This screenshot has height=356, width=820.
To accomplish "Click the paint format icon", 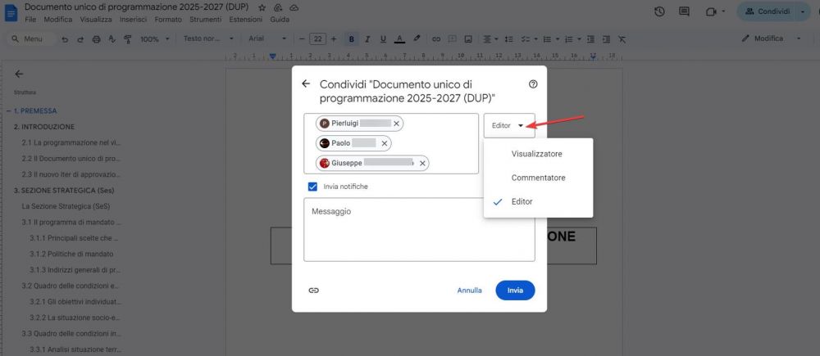I will [x=127, y=39].
